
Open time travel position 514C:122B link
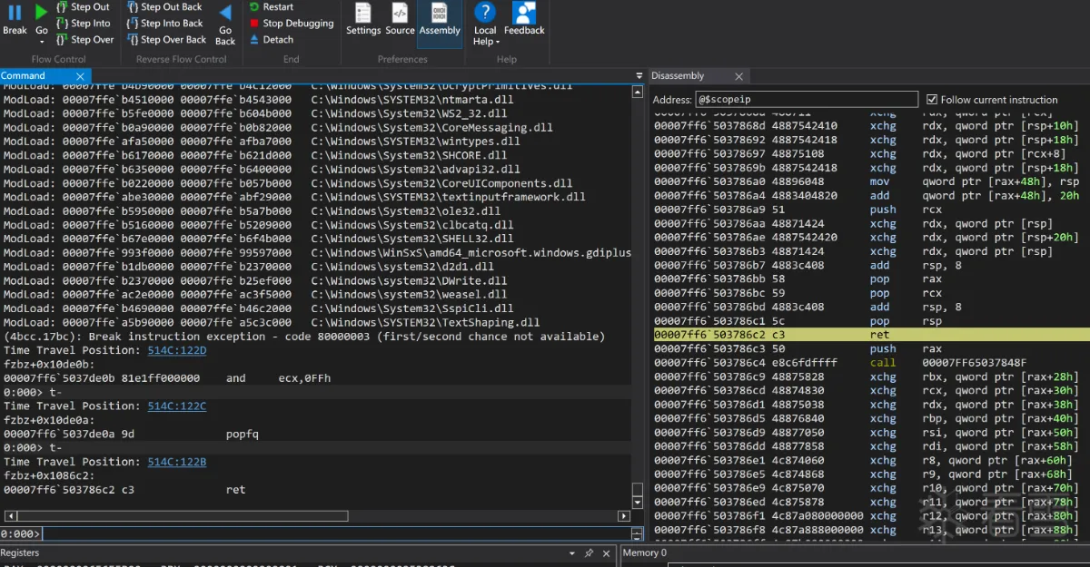click(x=177, y=462)
